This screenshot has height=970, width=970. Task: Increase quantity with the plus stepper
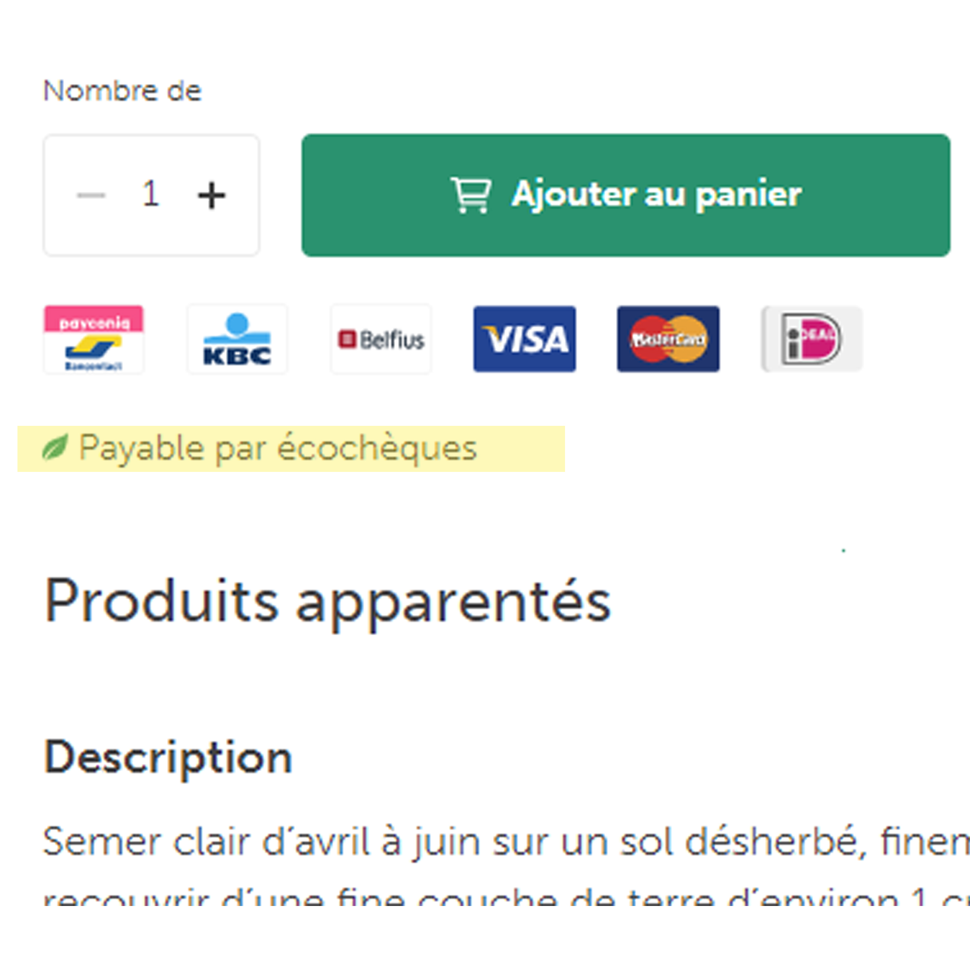[x=211, y=196]
